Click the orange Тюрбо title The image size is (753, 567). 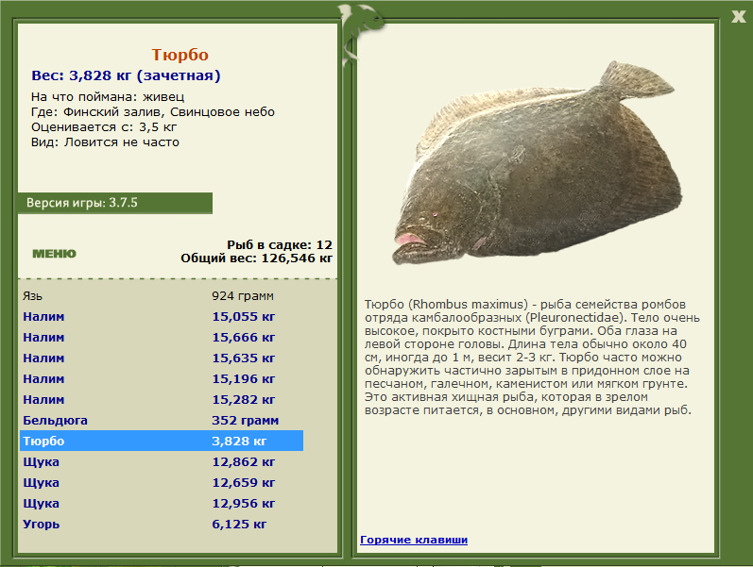point(180,55)
